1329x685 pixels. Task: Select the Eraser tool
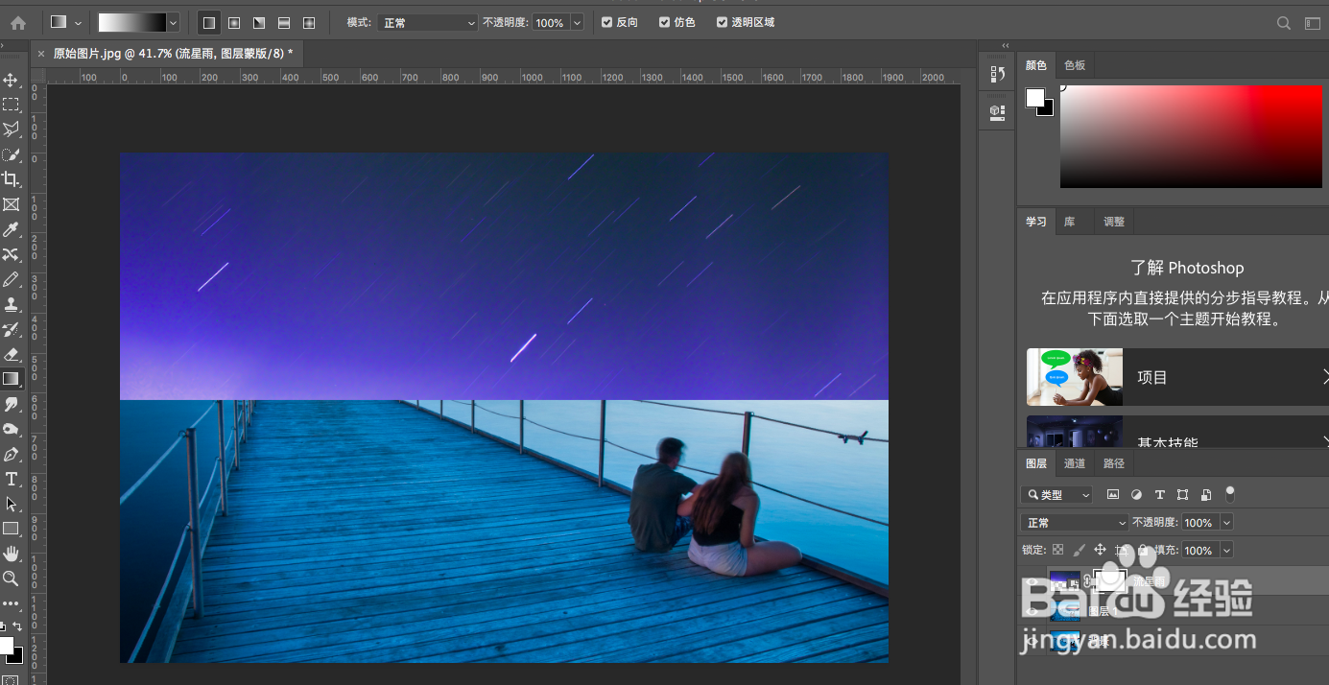point(12,354)
